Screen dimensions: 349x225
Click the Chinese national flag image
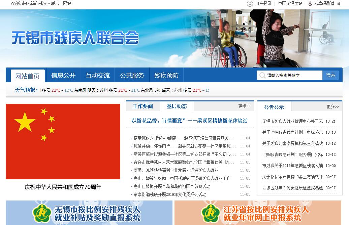coord(63,141)
